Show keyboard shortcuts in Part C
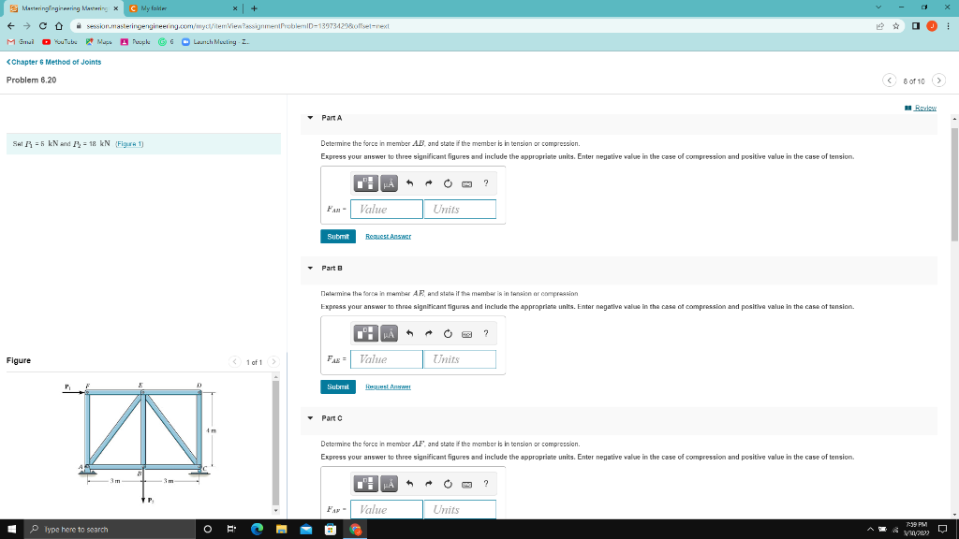The image size is (959, 539). point(466,485)
